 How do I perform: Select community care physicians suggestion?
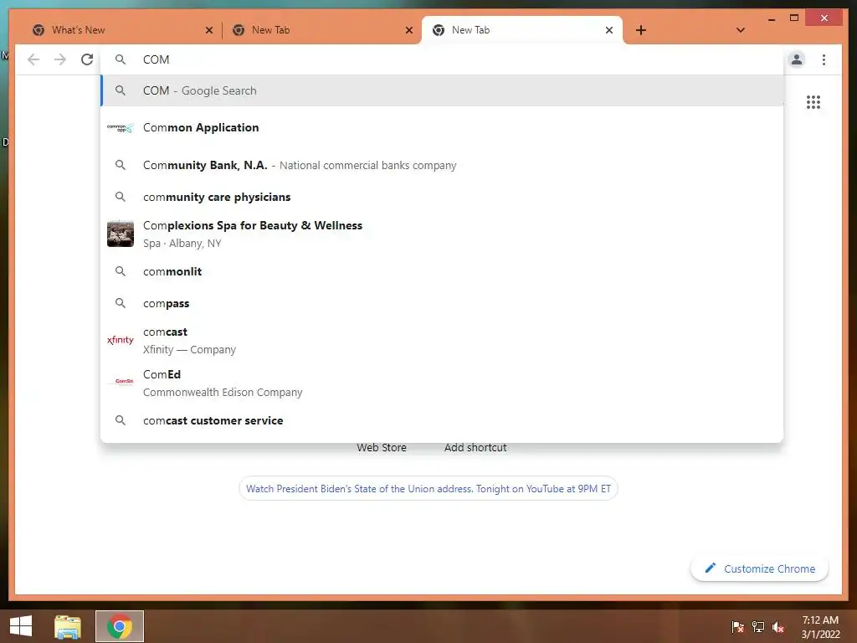pyautogui.click(x=442, y=197)
